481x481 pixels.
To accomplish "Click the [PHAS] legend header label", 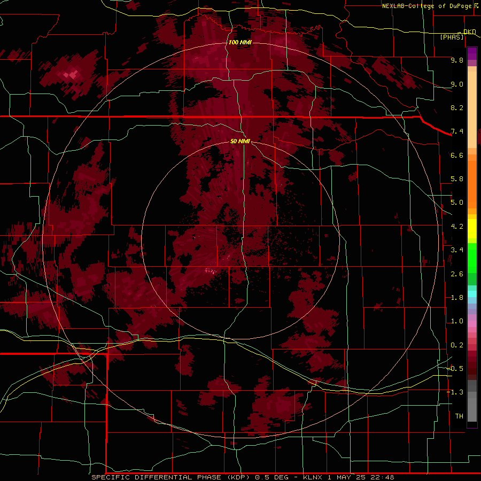I will pyautogui.click(x=452, y=37).
